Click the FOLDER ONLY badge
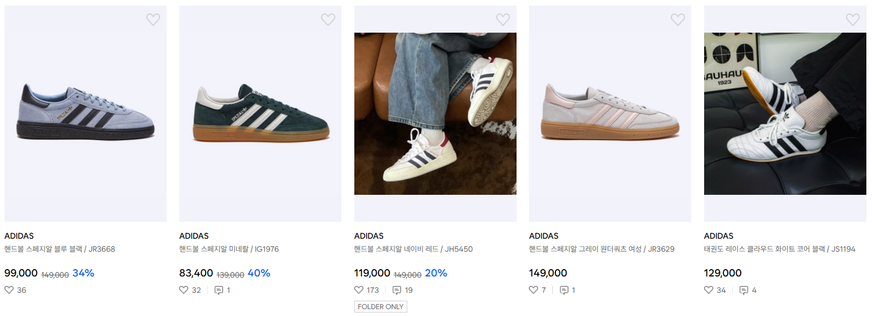The width and height of the screenshot is (872, 317). [381, 307]
